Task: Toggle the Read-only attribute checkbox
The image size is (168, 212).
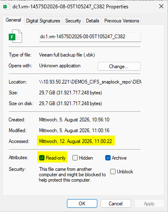Action: [x=42, y=158]
